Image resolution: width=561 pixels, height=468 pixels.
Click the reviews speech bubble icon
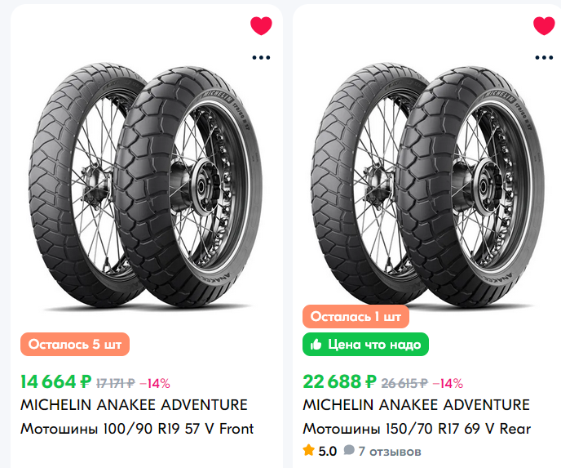(x=348, y=450)
